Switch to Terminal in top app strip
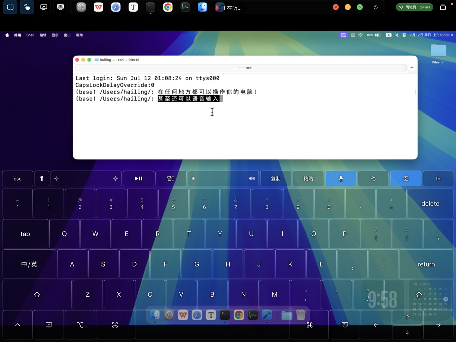Viewport: 456px width, 342px height. click(150, 7)
